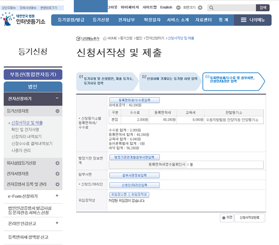Open the 서비스 소개 menu

(178, 20)
